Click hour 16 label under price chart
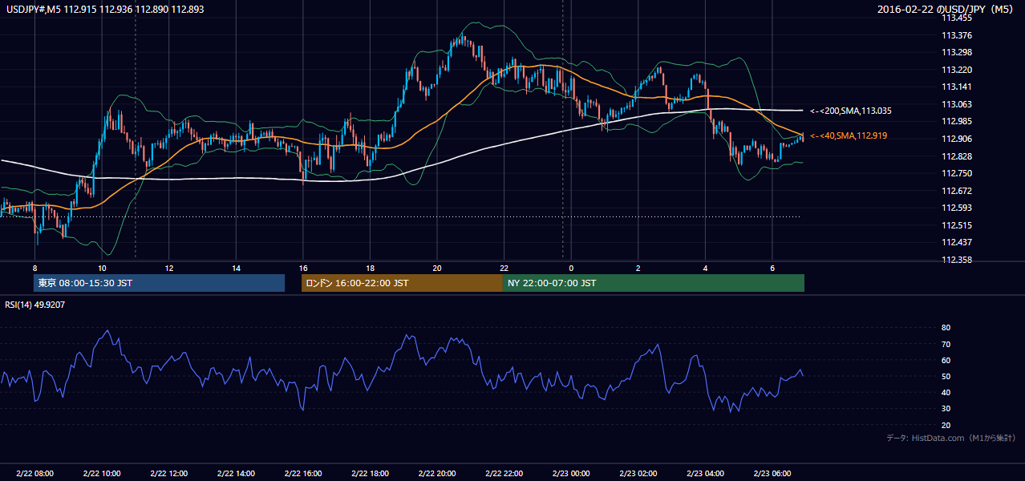This screenshot has width=1025, height=481. click(x=302, y=268)
